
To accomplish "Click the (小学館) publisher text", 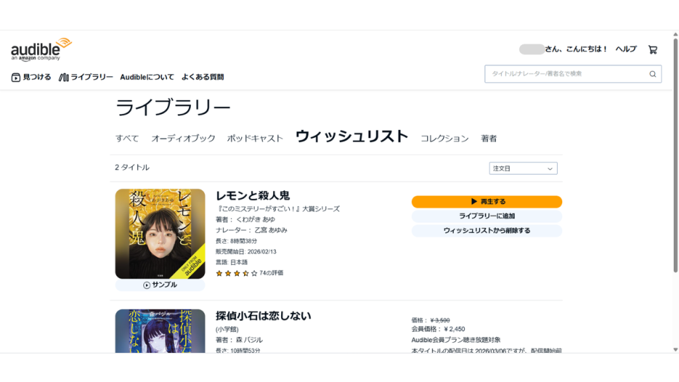I will click(x=227, y=330).
